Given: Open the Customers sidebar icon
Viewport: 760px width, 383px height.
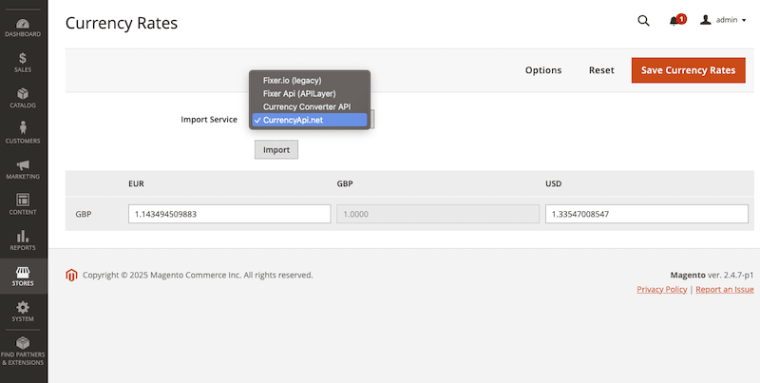Looking at the screenshot, I should 23,133.
